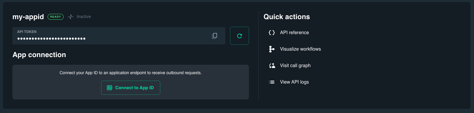Click the App connection heading
The height and width of the screenshot is (113, 474).
39,55
